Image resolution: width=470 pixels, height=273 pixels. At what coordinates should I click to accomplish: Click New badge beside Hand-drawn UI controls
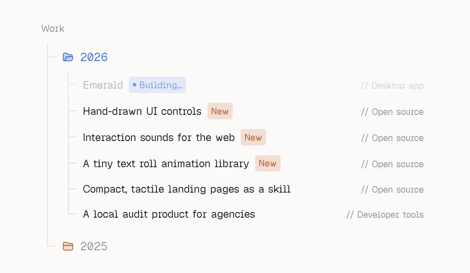[x=220, y=111]
